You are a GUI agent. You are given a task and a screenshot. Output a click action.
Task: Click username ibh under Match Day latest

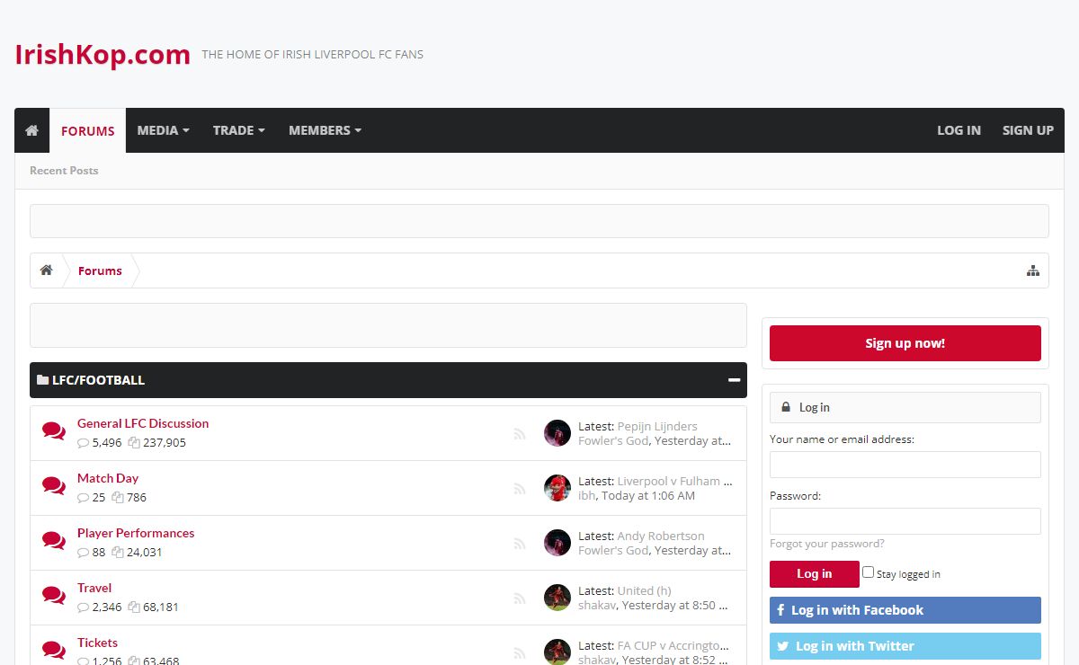586,495
